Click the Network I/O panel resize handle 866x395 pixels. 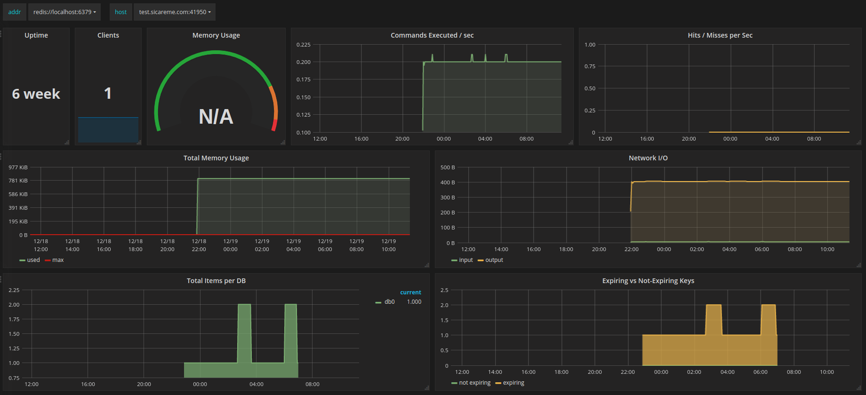point(859,265)
